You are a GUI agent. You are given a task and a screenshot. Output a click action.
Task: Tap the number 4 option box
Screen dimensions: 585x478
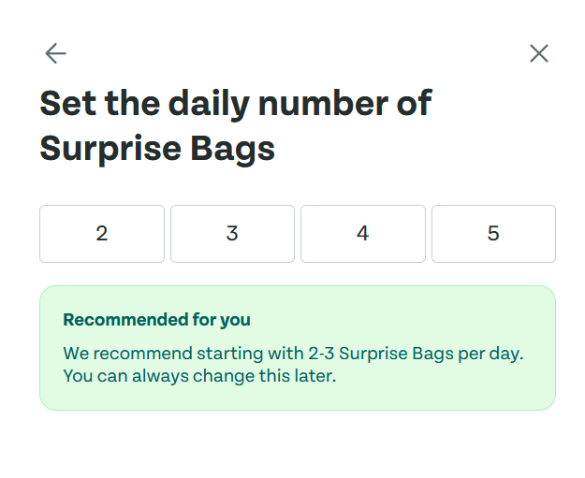tap(362, 234)
